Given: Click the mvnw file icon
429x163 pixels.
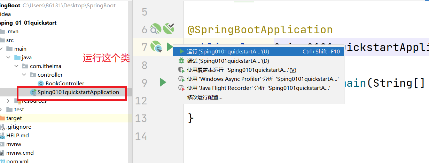Looking at the screenshot, I should pyautogui.click(x=2, y=144).
